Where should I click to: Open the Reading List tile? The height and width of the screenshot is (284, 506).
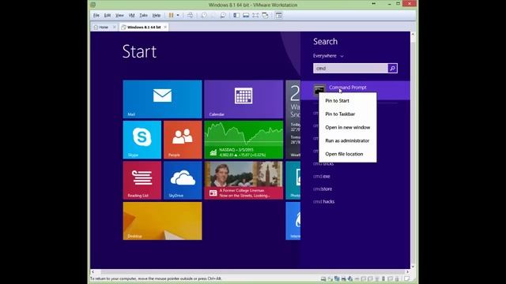pyautogui.click(x=142, y=181)
